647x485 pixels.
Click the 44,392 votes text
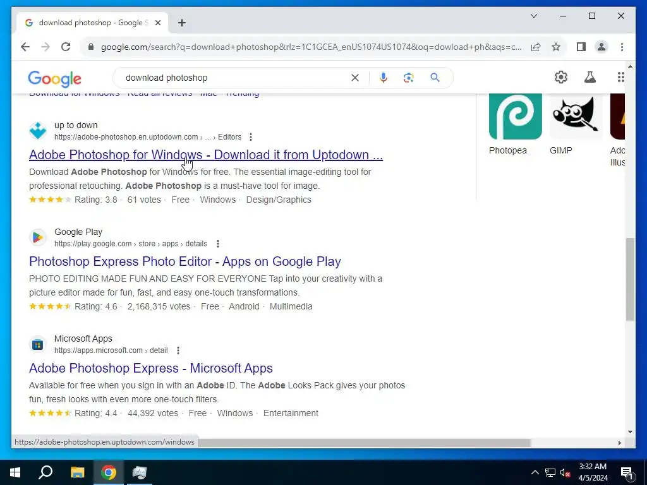pos(153,413)
